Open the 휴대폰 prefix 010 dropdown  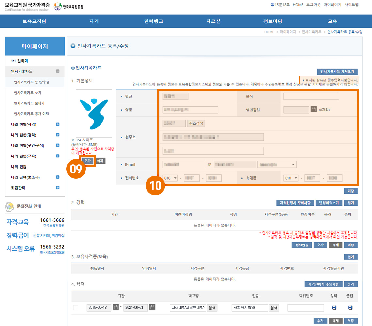click(291, 178)
